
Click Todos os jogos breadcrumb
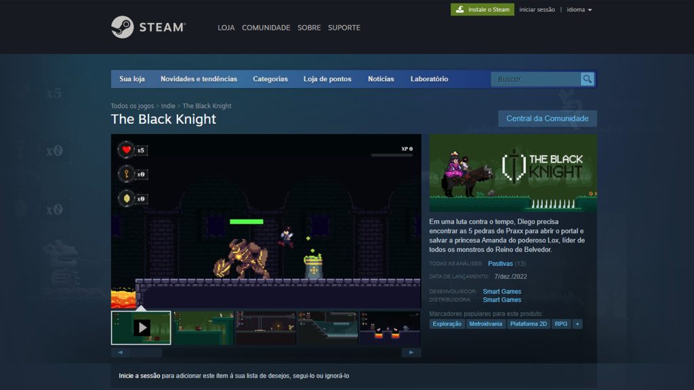132,106
